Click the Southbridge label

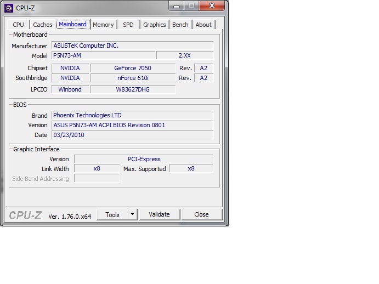click(31, 78)
